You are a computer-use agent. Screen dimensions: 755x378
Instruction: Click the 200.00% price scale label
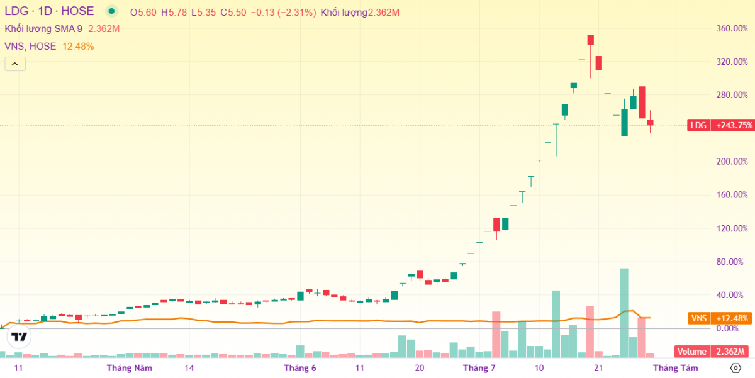[x=732, y=162]
